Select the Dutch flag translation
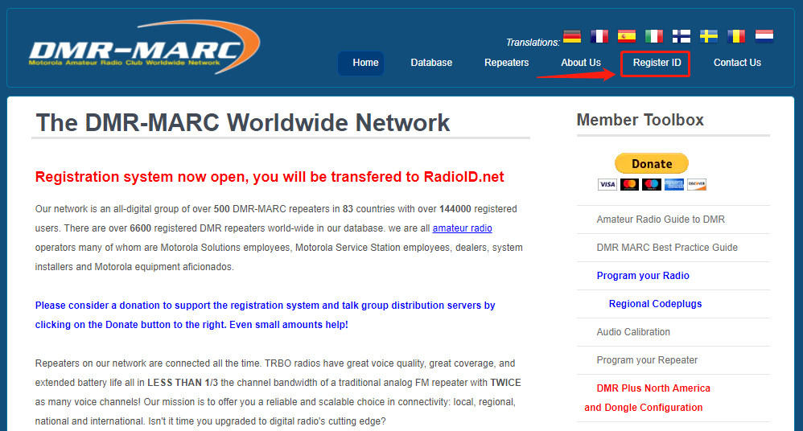This screenshot has height=431, width=803. tap(764, 36)
